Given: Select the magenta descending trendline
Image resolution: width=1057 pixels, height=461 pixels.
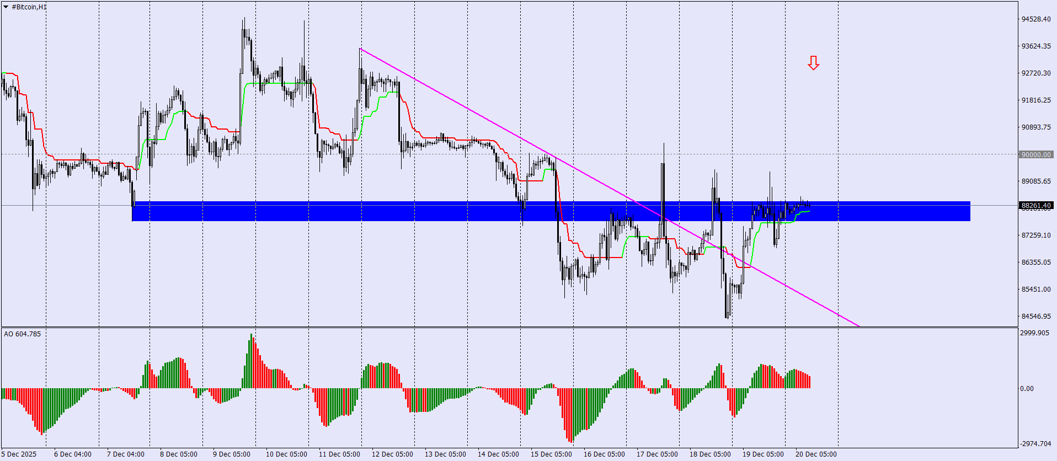Looking at the screenshot, I should (x=609, y=187).
